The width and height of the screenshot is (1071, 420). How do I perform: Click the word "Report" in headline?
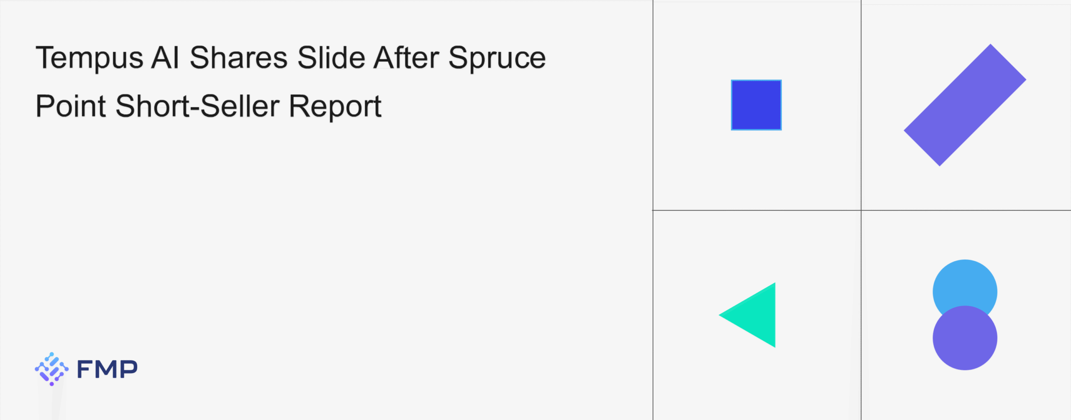(335, 107)
